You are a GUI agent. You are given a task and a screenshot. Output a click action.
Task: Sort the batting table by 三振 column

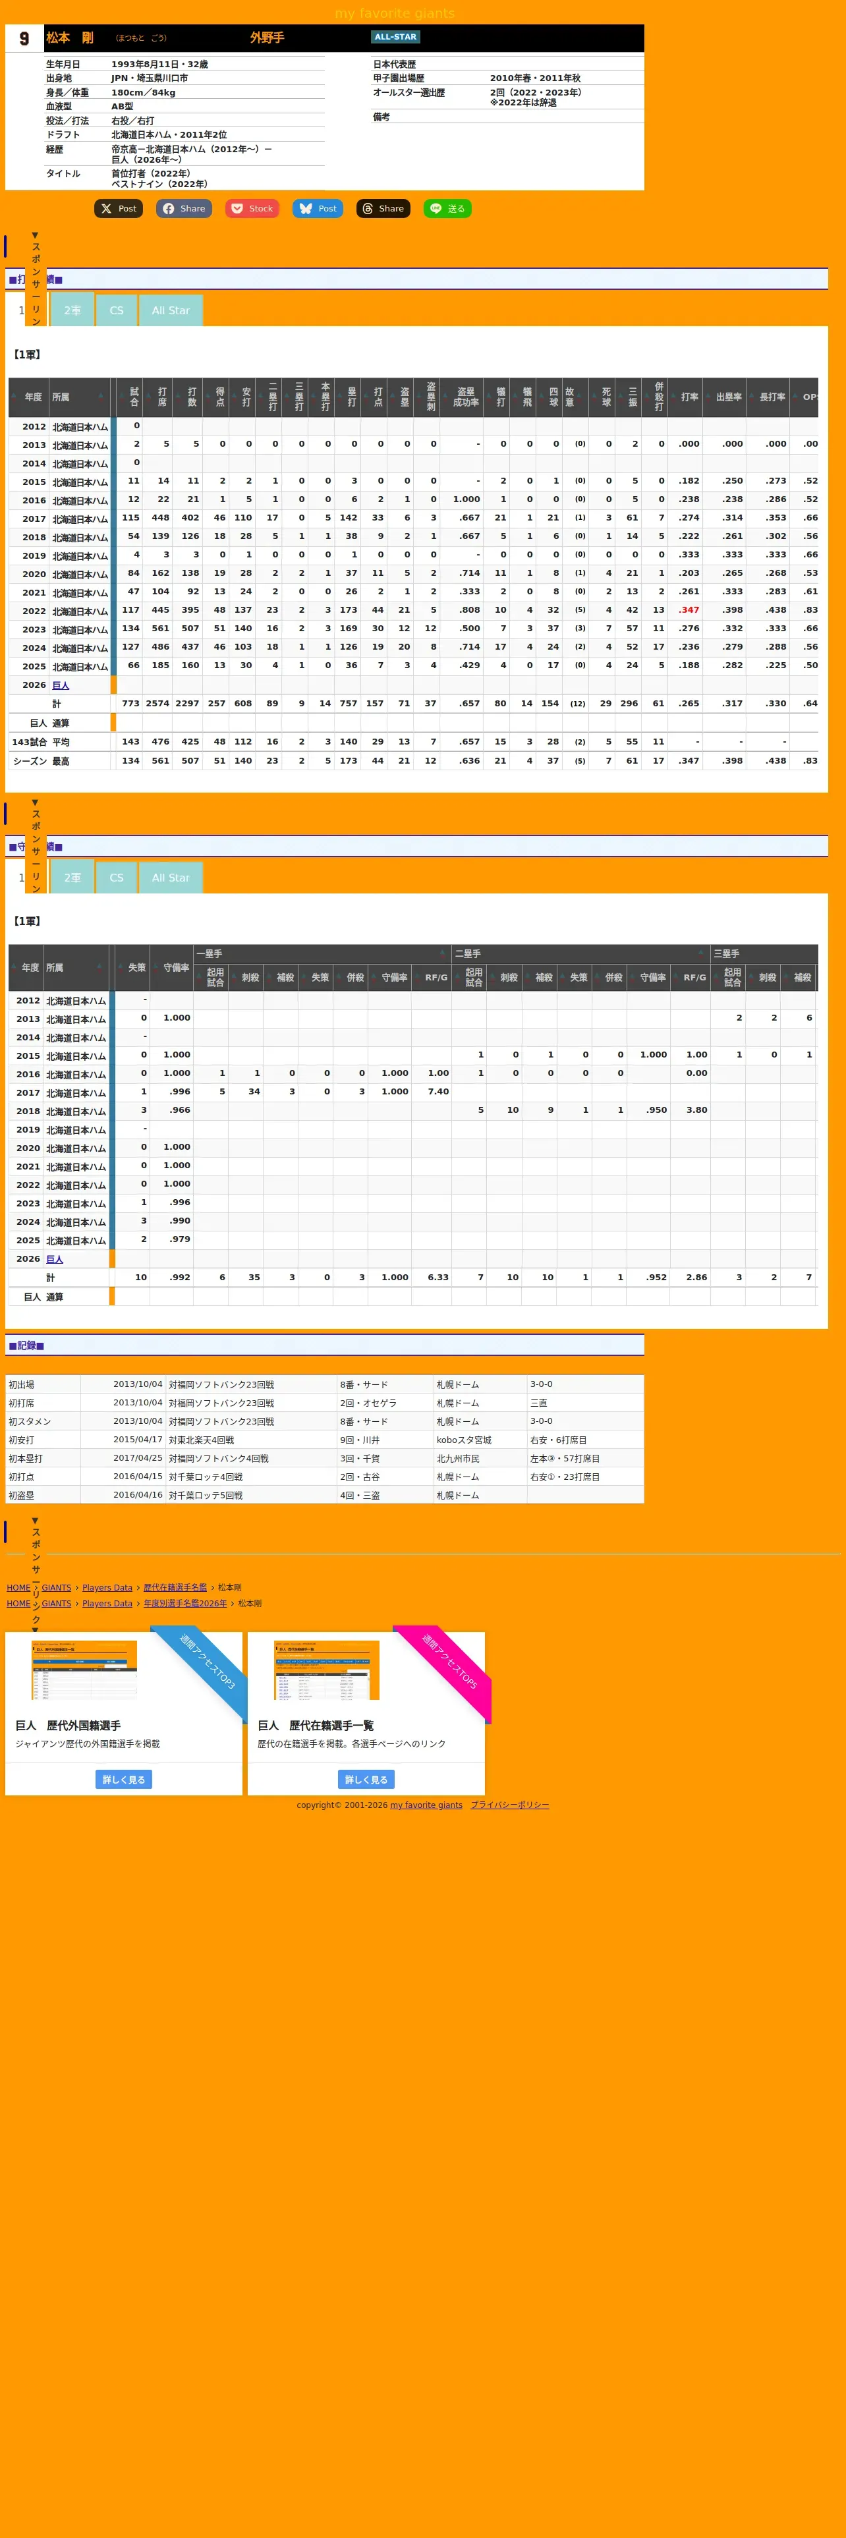pyautogui.click(x=629, y=397)
